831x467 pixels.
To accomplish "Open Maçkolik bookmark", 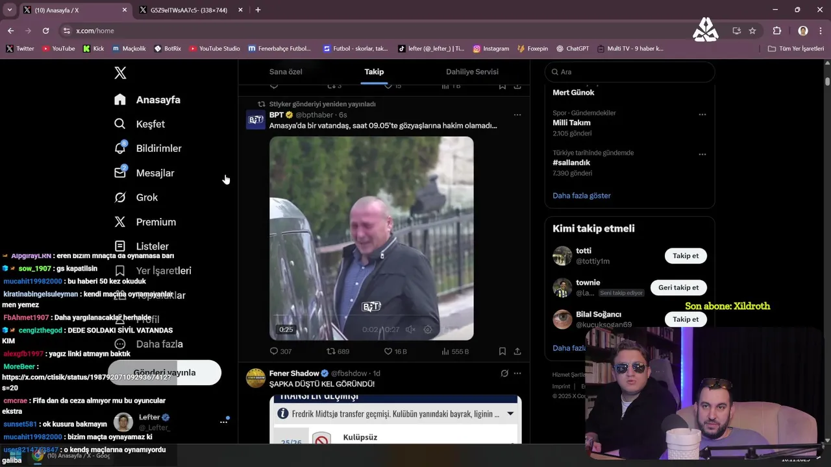I will click(129, 49).
